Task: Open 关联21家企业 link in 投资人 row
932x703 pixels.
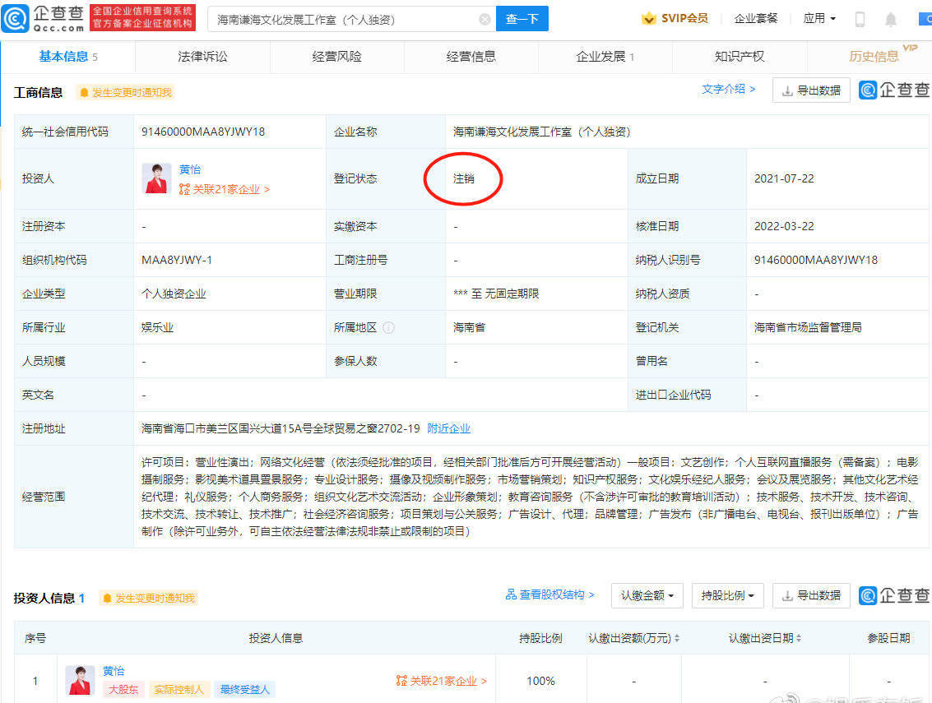Action: pyautogui.click(x=225, y=189)
